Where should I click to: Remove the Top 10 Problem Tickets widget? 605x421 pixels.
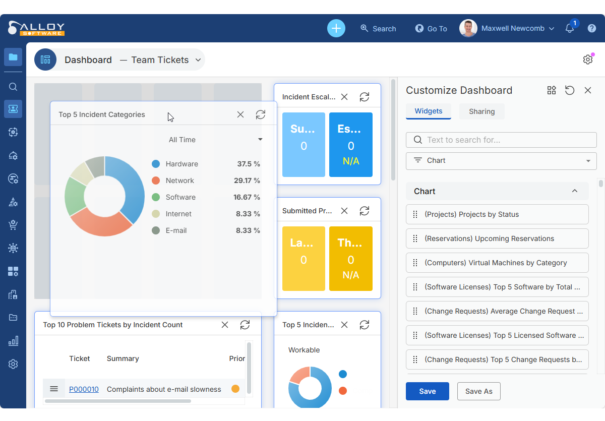pyautogui.click(x=225, y=325)
